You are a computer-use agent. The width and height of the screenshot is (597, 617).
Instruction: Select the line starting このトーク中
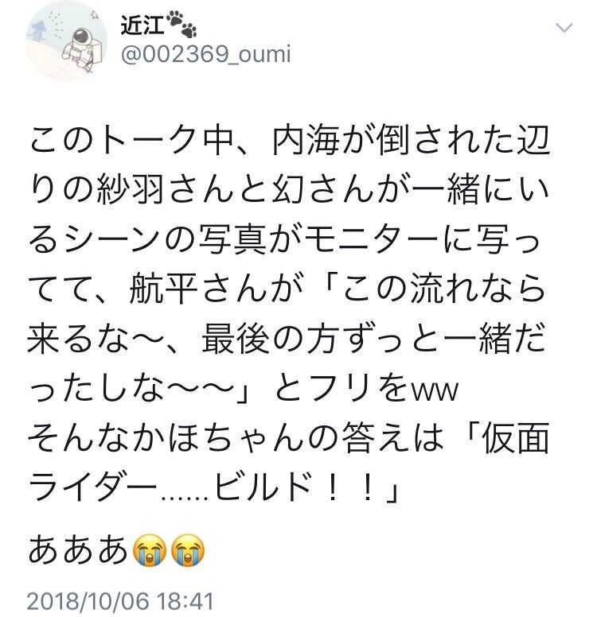289,141
